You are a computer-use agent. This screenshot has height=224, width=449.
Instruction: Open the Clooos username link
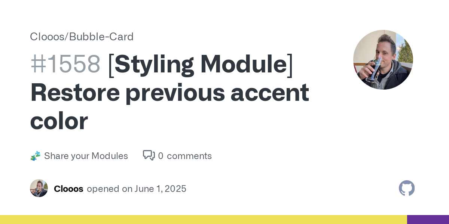coord(68,189)
